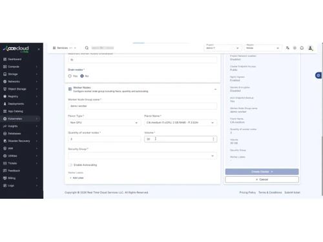Click the Logs sidebar icon
Viewport: 323px width, 242px height.
(x=5, y=186)
